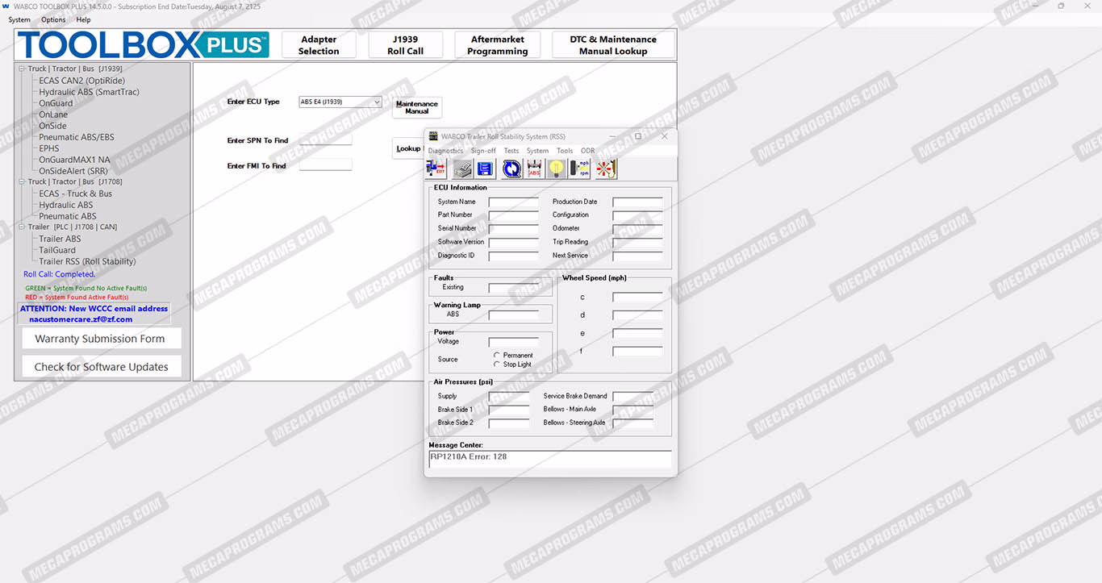Image resolution: width=1102 pixels, height=583 pixels.
Task: Click DTC & Maintenance Manual Lookup button
Action: (x=613, y=45)
